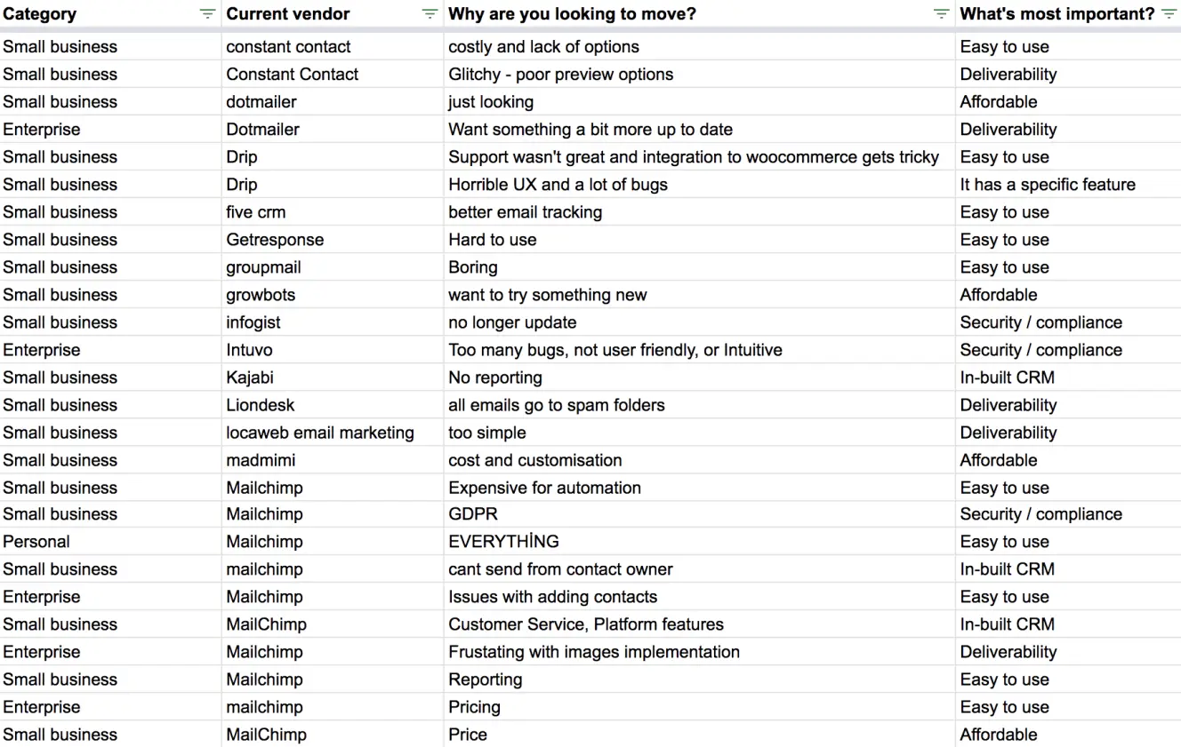Open the filter icon on the Category column
This screenshot has width=1181, height=747.
tap(207, 13)
